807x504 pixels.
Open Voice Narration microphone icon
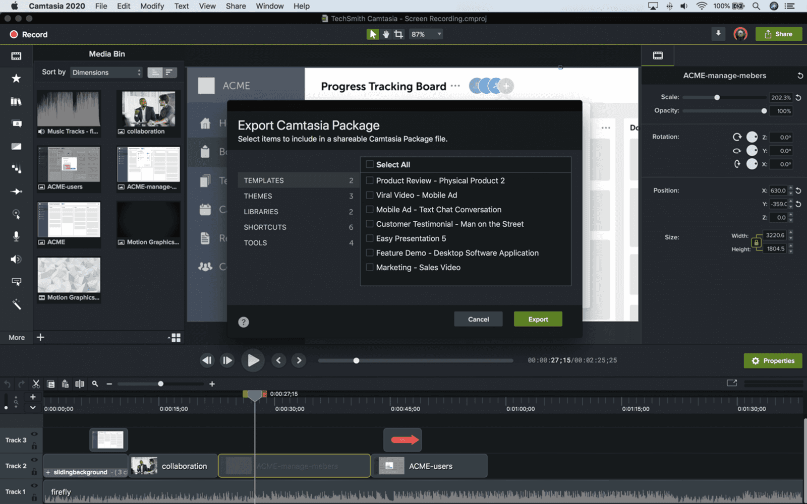point(16,236)
